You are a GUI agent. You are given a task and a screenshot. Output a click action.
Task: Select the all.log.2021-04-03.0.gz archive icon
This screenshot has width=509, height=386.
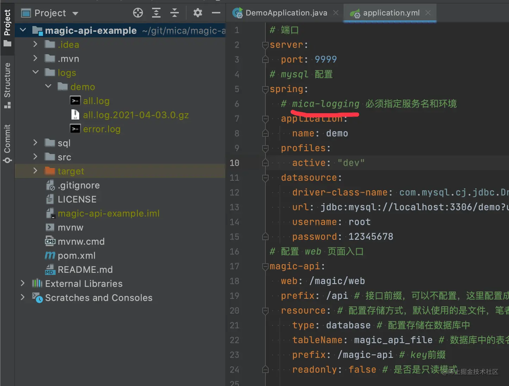click(x=75, y=115)
